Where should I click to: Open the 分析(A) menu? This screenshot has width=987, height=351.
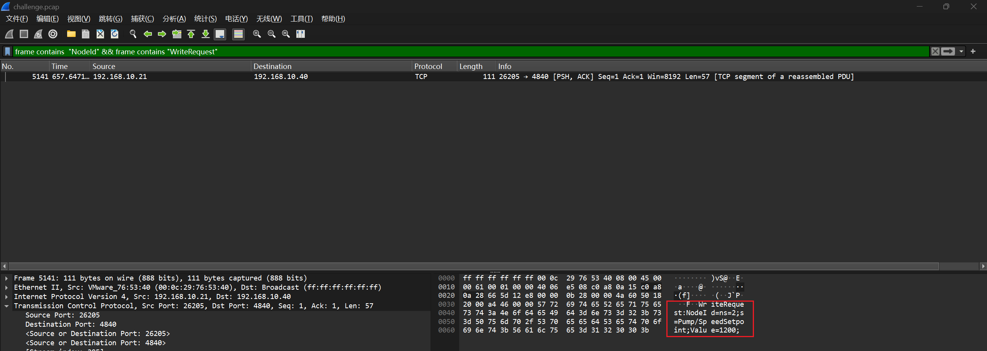pyautogui.click(x=174, y=19)
